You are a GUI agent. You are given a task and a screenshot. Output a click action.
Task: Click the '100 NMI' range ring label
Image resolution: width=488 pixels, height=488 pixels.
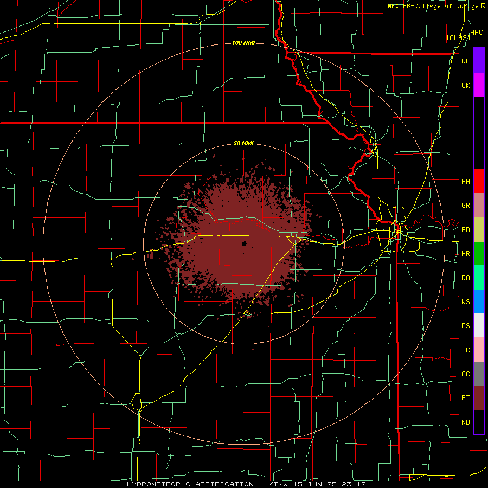coord(243,43)
